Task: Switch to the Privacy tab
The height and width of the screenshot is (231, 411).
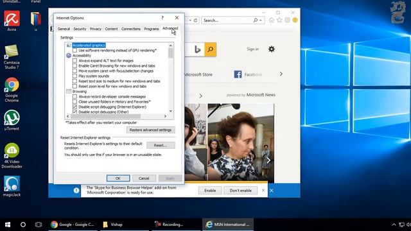Action: click(96, 29)
